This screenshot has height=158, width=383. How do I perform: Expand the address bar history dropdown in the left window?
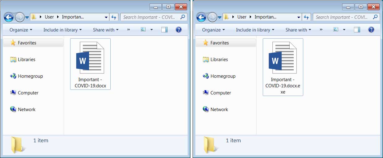(106, 17)
